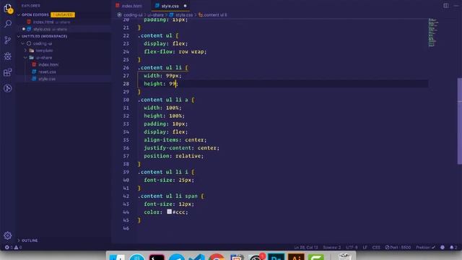This screenshot has height=260, width=462.
Task: Click the Prettier status item
Action: pyautogui.click(x=425, y=247)
